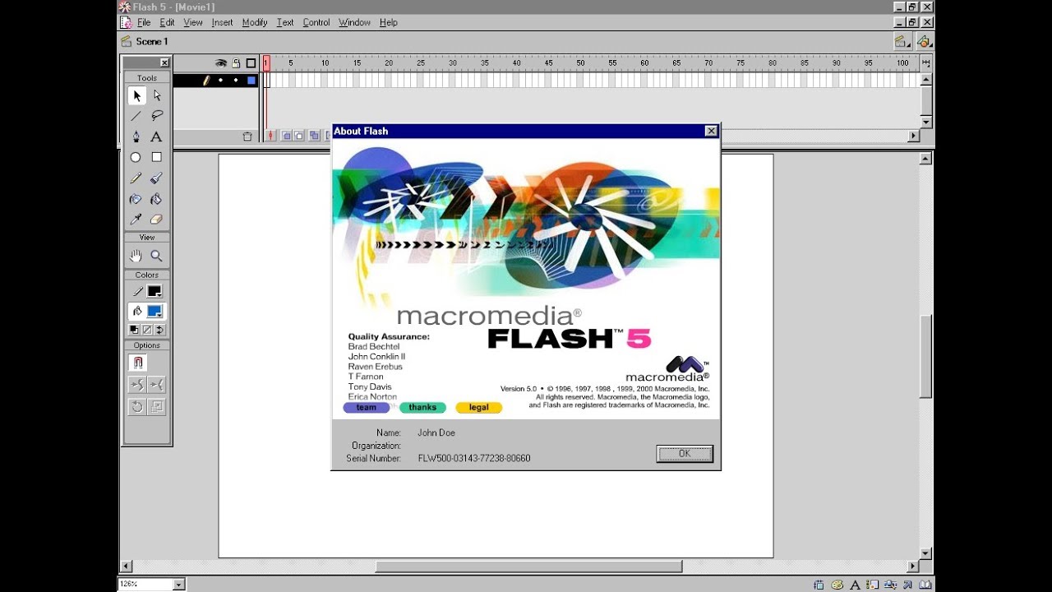Toggle Show/Hide All Layers eye icon
The height and width of the screenshot is (592, 1052).
pos(220,63)
